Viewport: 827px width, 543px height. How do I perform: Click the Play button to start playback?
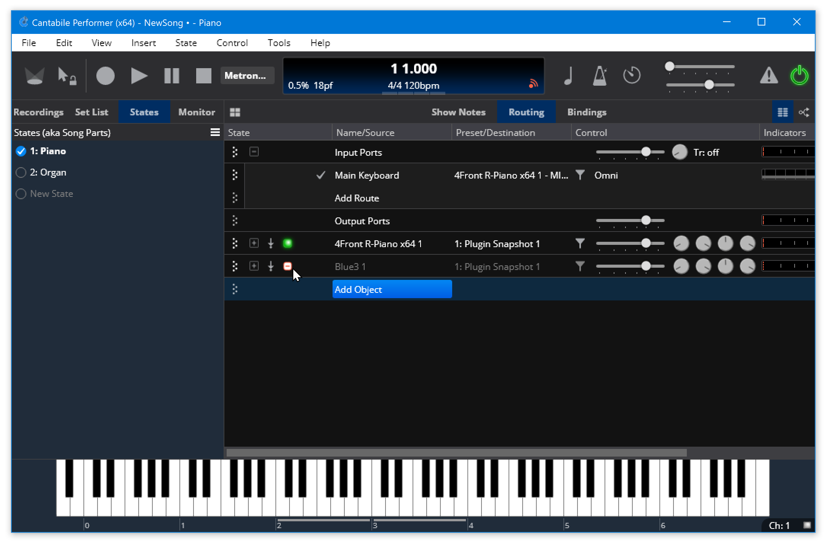[x=138, y=76]
